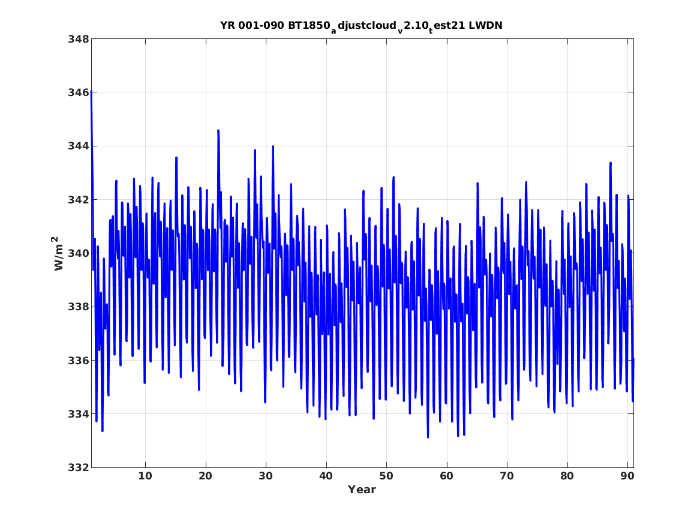Click x-axis tick label 90
This screenshot has width=700, height=525.
(627, 476)
